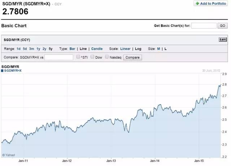Viewport: 231px width, 166px height.
Task: Select the 2y chart range
Action: (44, 49)
